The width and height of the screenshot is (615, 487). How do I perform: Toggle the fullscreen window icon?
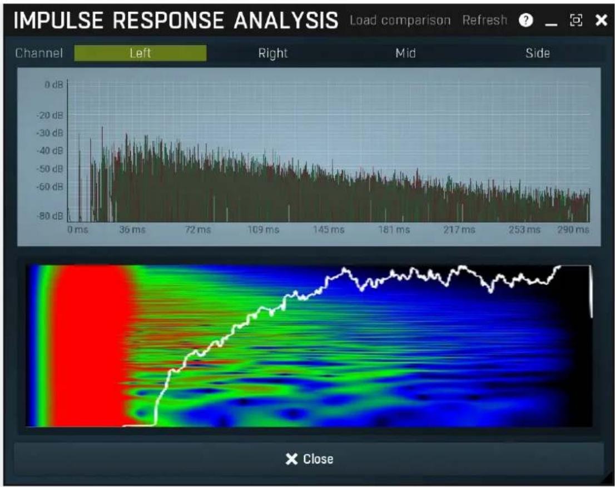click(x=576, y=20)
